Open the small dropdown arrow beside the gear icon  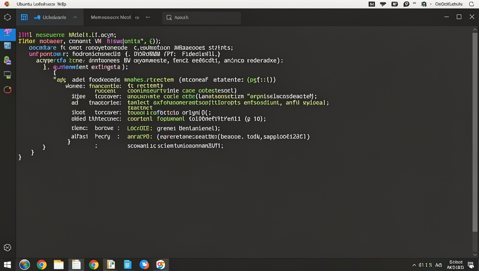click(x=431, y=4)
